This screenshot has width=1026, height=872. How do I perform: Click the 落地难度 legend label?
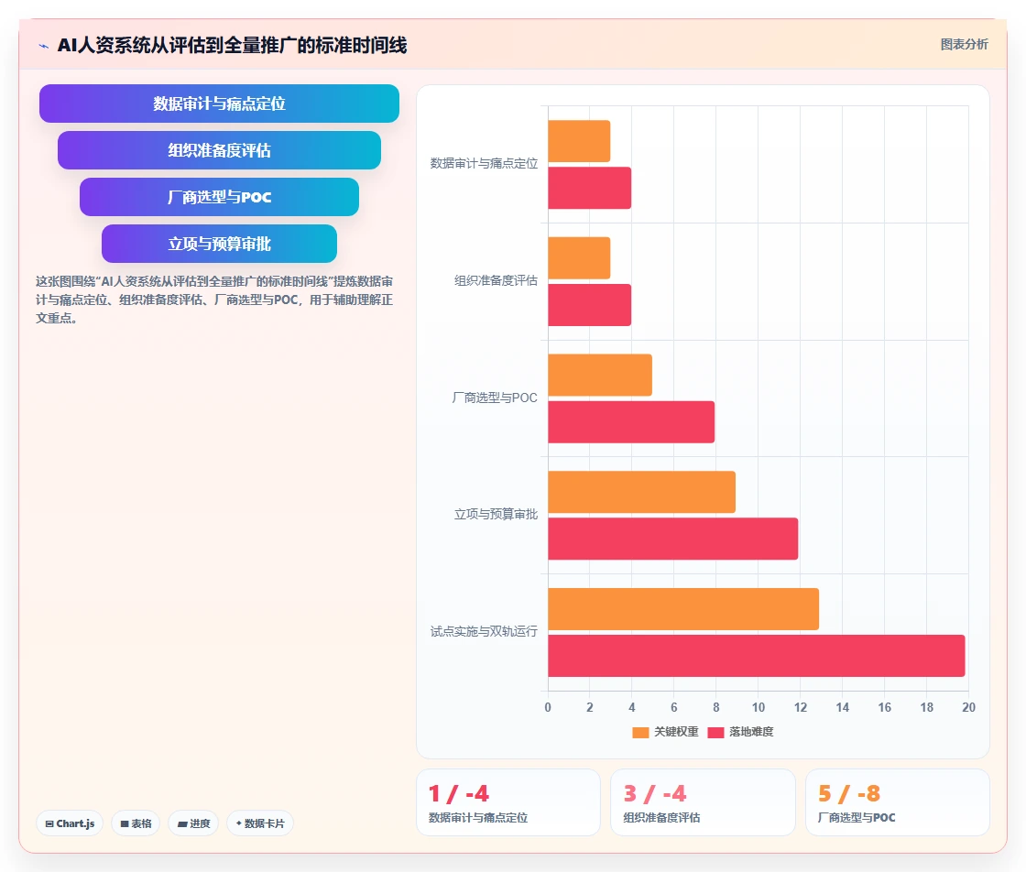coord(751,732)
